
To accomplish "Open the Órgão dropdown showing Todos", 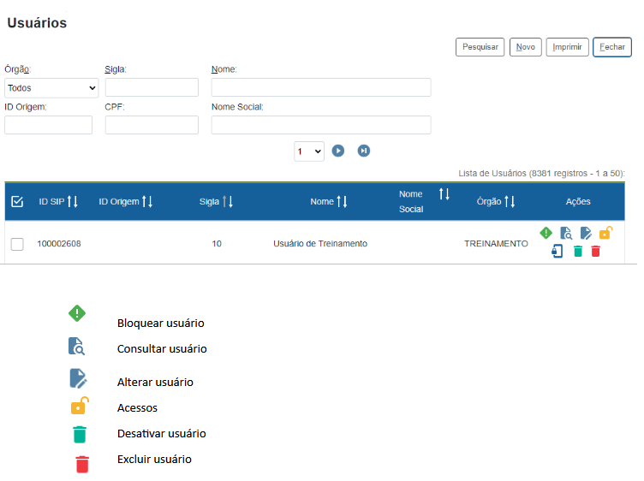I will pos(51,87).
